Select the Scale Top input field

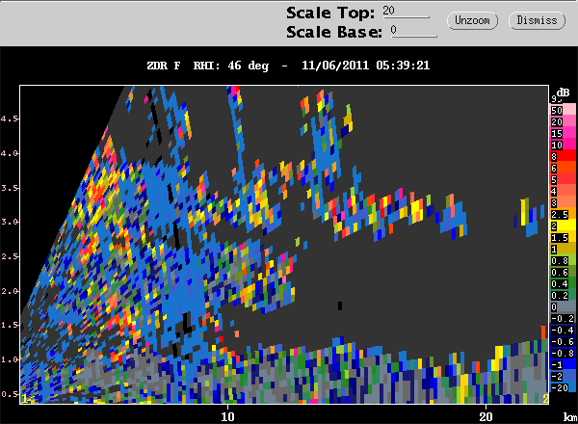(406, 11)
